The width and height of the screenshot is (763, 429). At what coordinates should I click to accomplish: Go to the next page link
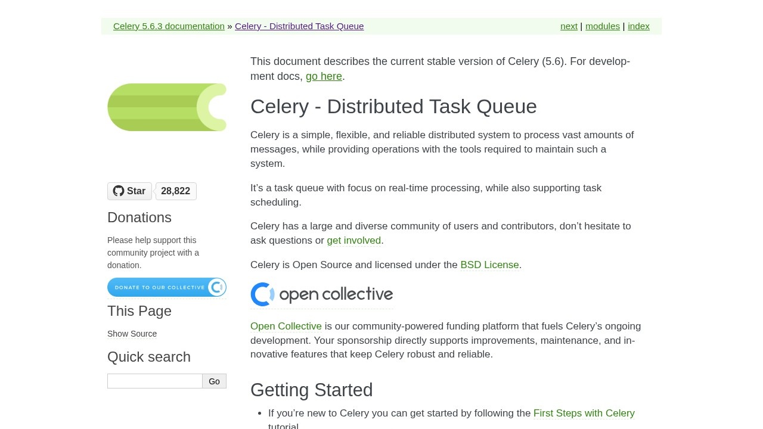click(x=569, y=26)
